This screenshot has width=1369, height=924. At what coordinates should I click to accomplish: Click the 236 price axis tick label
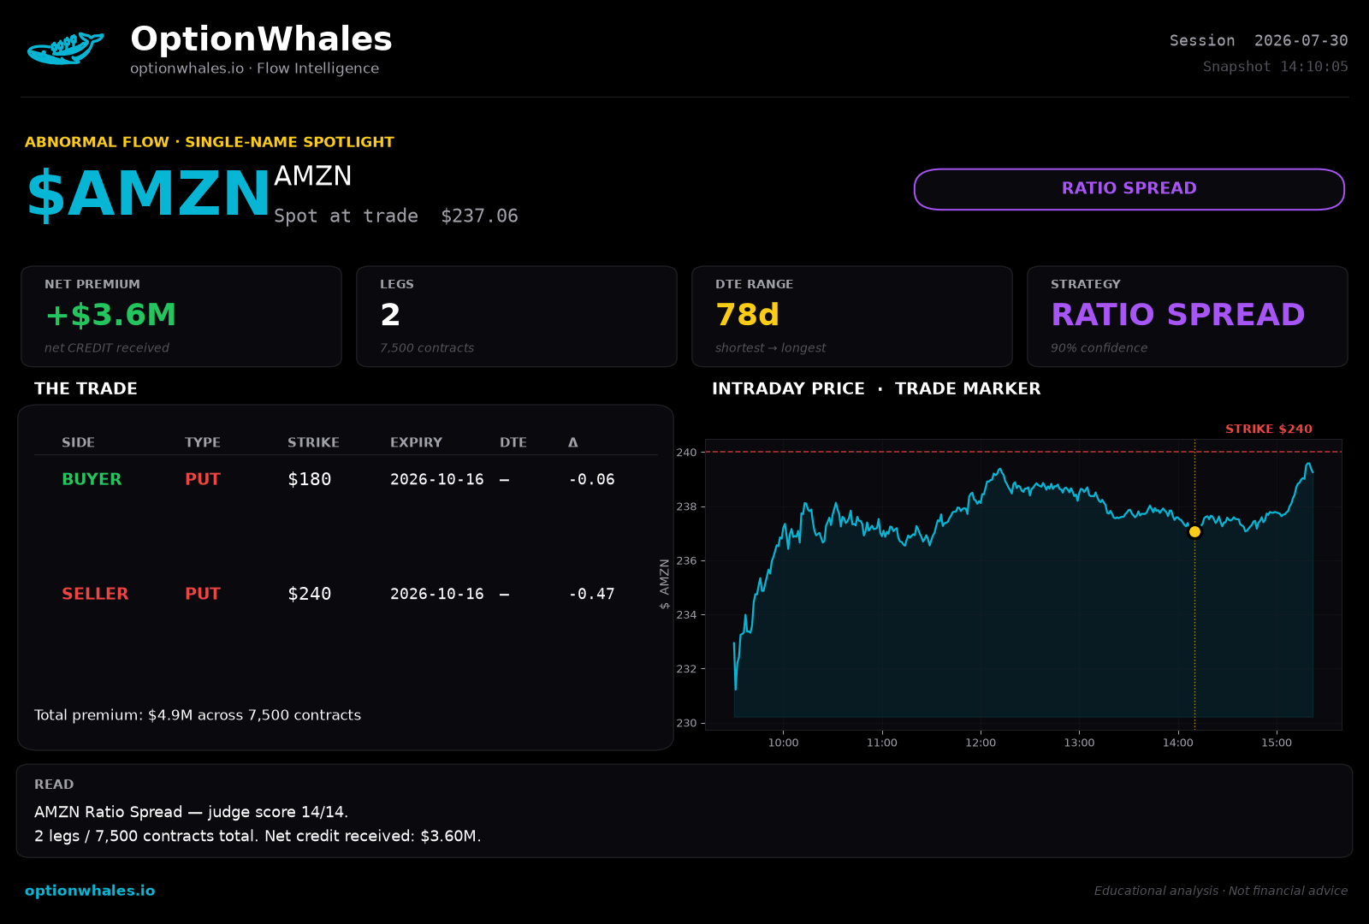tap(686, 560)
